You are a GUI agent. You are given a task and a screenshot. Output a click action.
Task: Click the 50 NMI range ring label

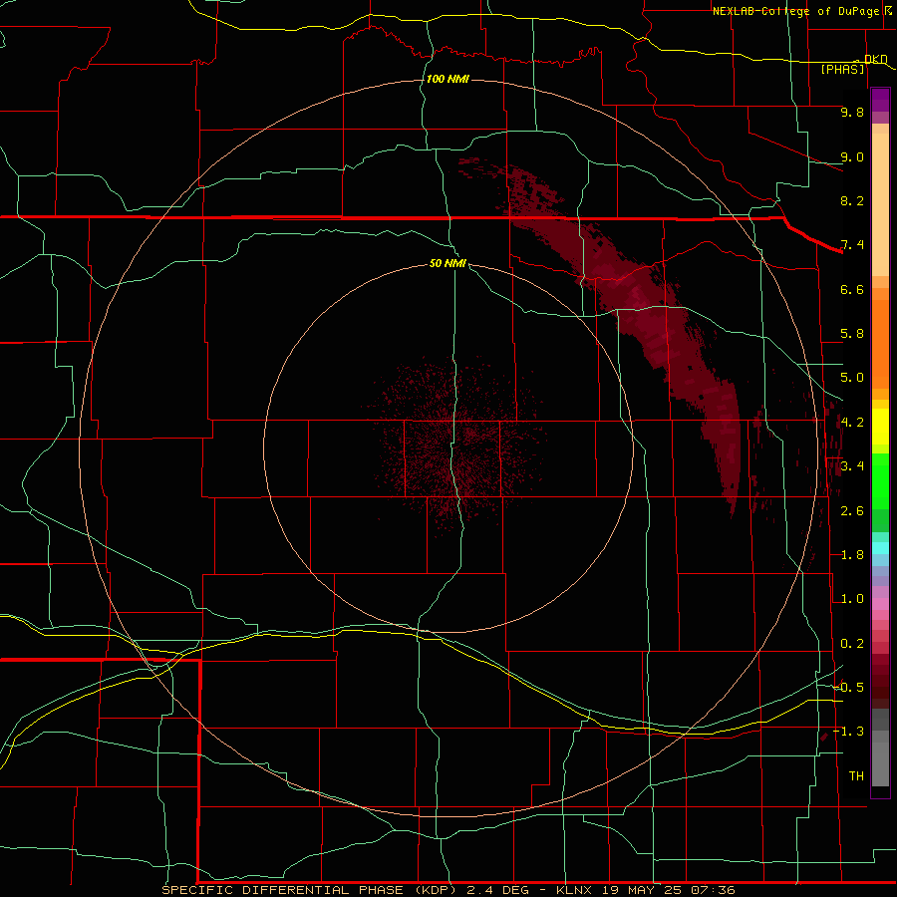448,263
